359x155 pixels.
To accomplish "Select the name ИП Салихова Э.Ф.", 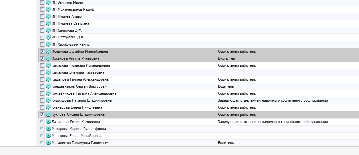I will 67,30.
